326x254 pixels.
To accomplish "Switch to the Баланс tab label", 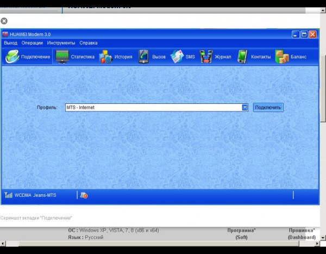I will click(298, 57).
